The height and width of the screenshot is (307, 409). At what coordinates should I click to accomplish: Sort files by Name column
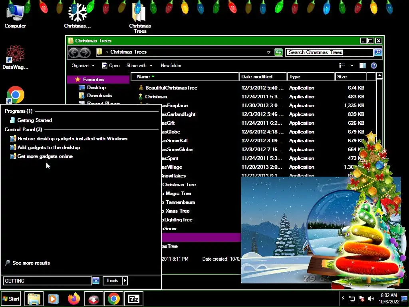pos(185,76)
